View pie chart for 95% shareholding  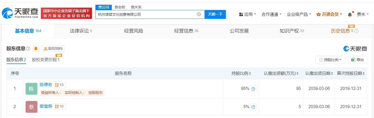click(x=253, y=89)
